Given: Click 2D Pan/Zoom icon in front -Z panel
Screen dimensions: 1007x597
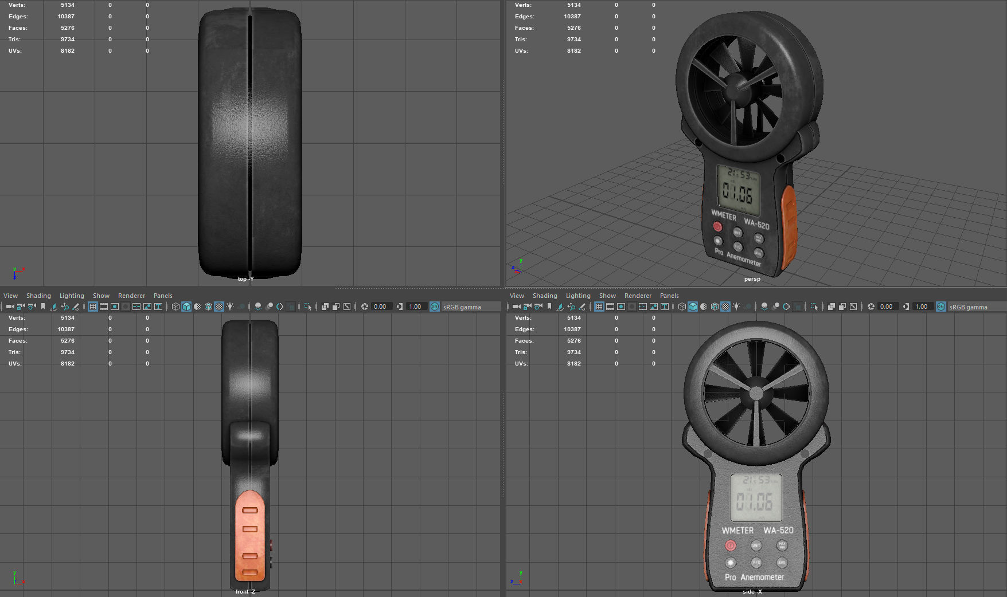Looking at the screenshot, I should [x=65, y=307].
